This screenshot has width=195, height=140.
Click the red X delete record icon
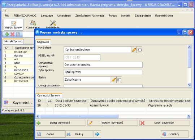[x=12, y=34]
